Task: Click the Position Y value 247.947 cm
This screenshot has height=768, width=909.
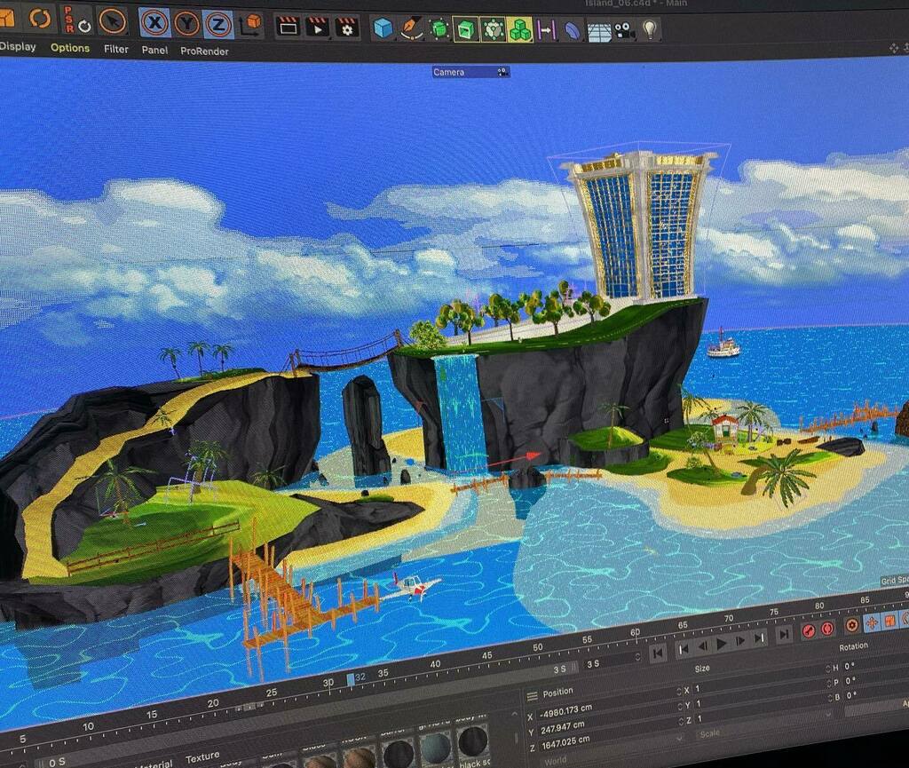Action: pyautogui.click(x=563, y=727)
